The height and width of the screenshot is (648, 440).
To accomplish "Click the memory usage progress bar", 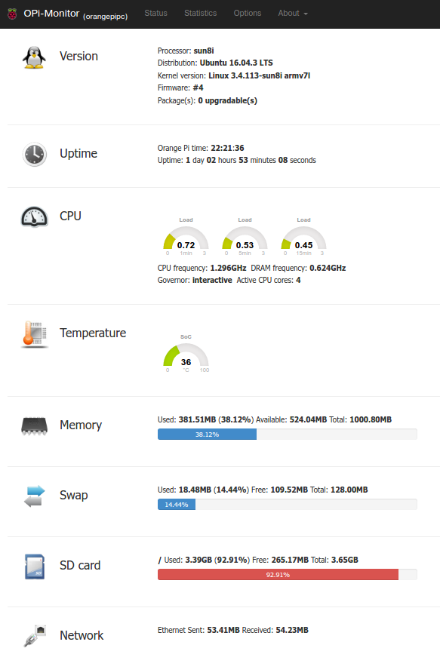I will point(288,434).
